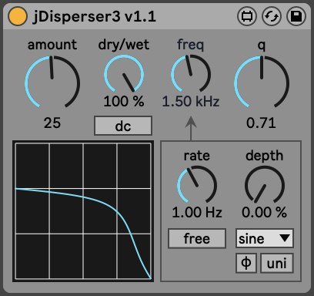The height and width of the screenshot is (296, 314).
Task: Click the LFO depth knob
Action: 265,185
